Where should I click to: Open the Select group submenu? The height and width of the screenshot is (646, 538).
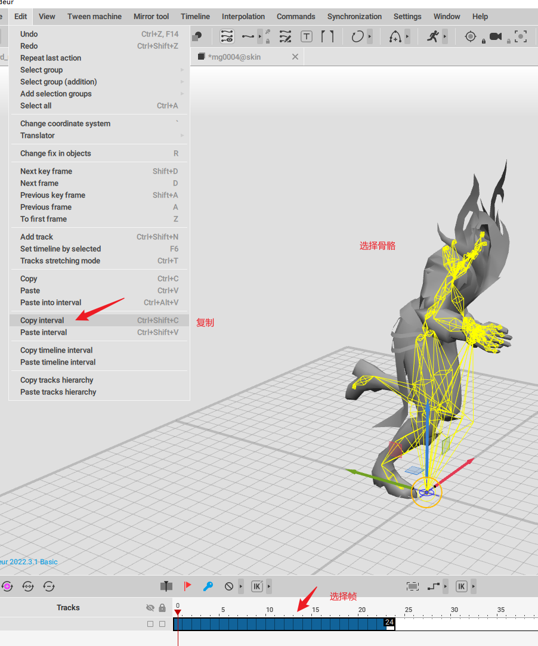(99, 70)
